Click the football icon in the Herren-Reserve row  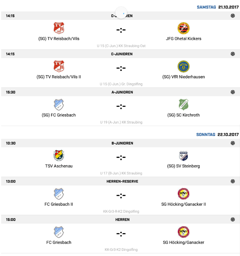tap(233, 181)
